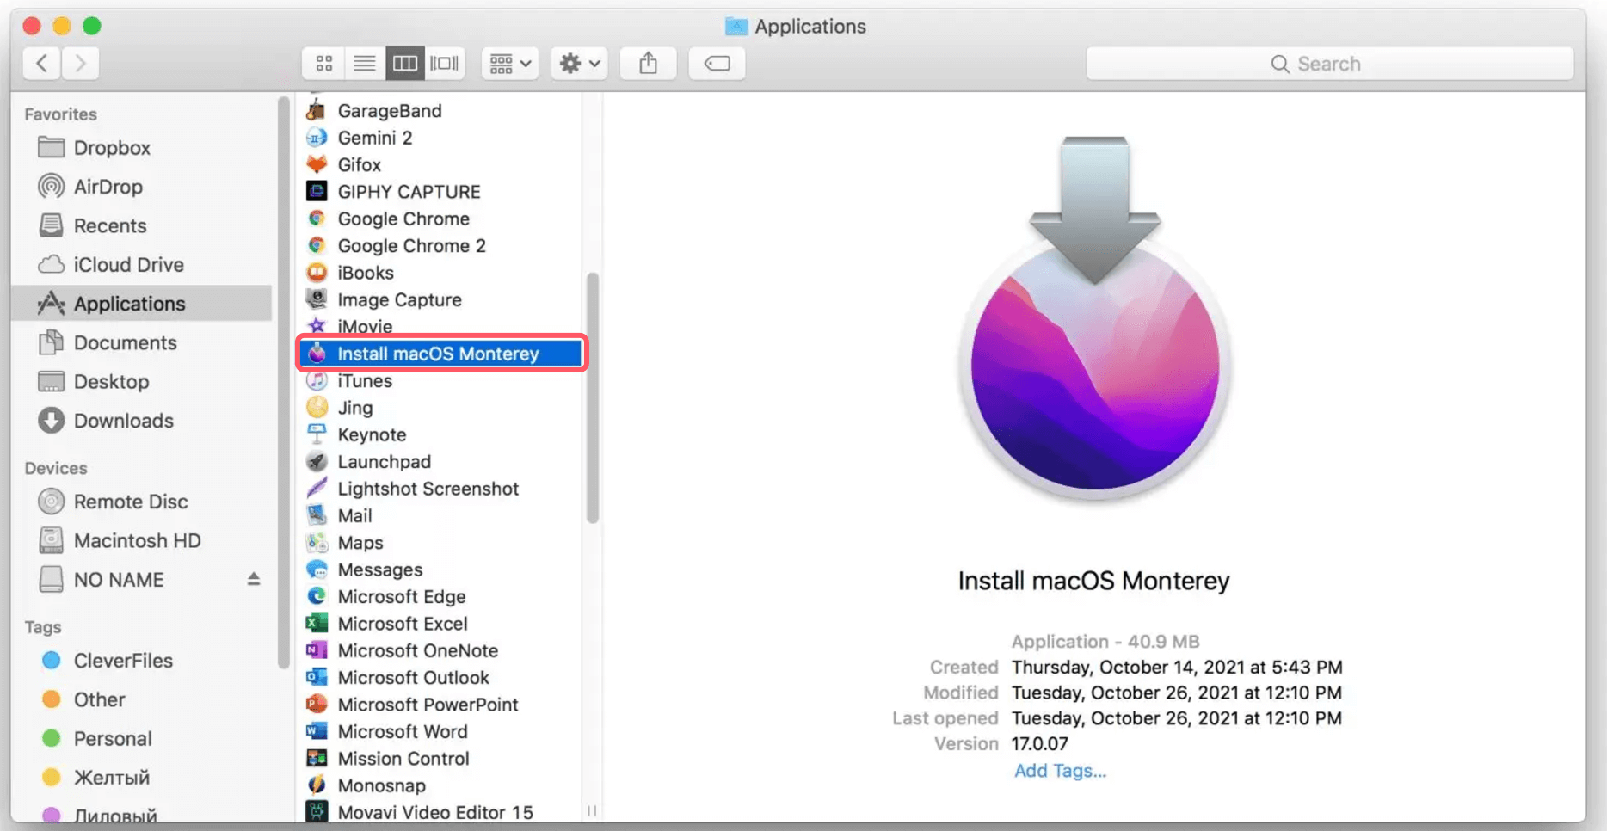Open the tag editing control
The image size is (1607, 831).
tap(717, 63)
